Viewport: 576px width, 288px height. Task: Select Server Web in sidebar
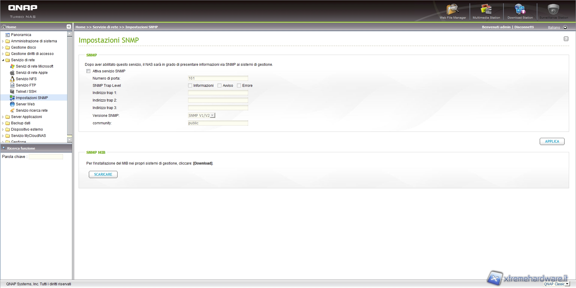[25, 104]
